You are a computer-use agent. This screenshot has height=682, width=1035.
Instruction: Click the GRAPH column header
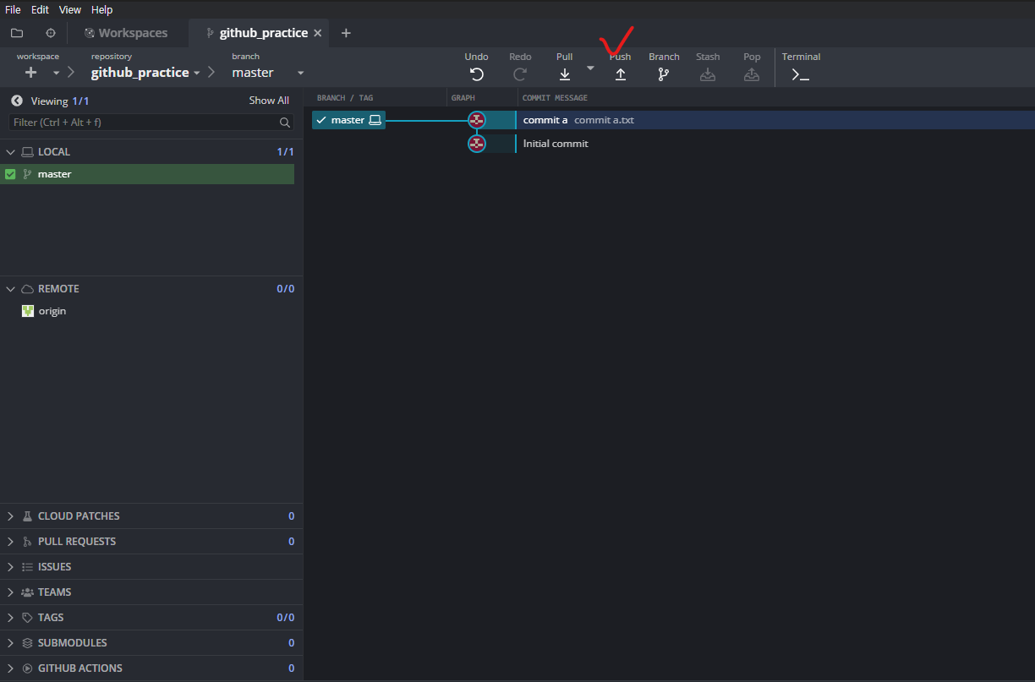click(x=463, y=98)
